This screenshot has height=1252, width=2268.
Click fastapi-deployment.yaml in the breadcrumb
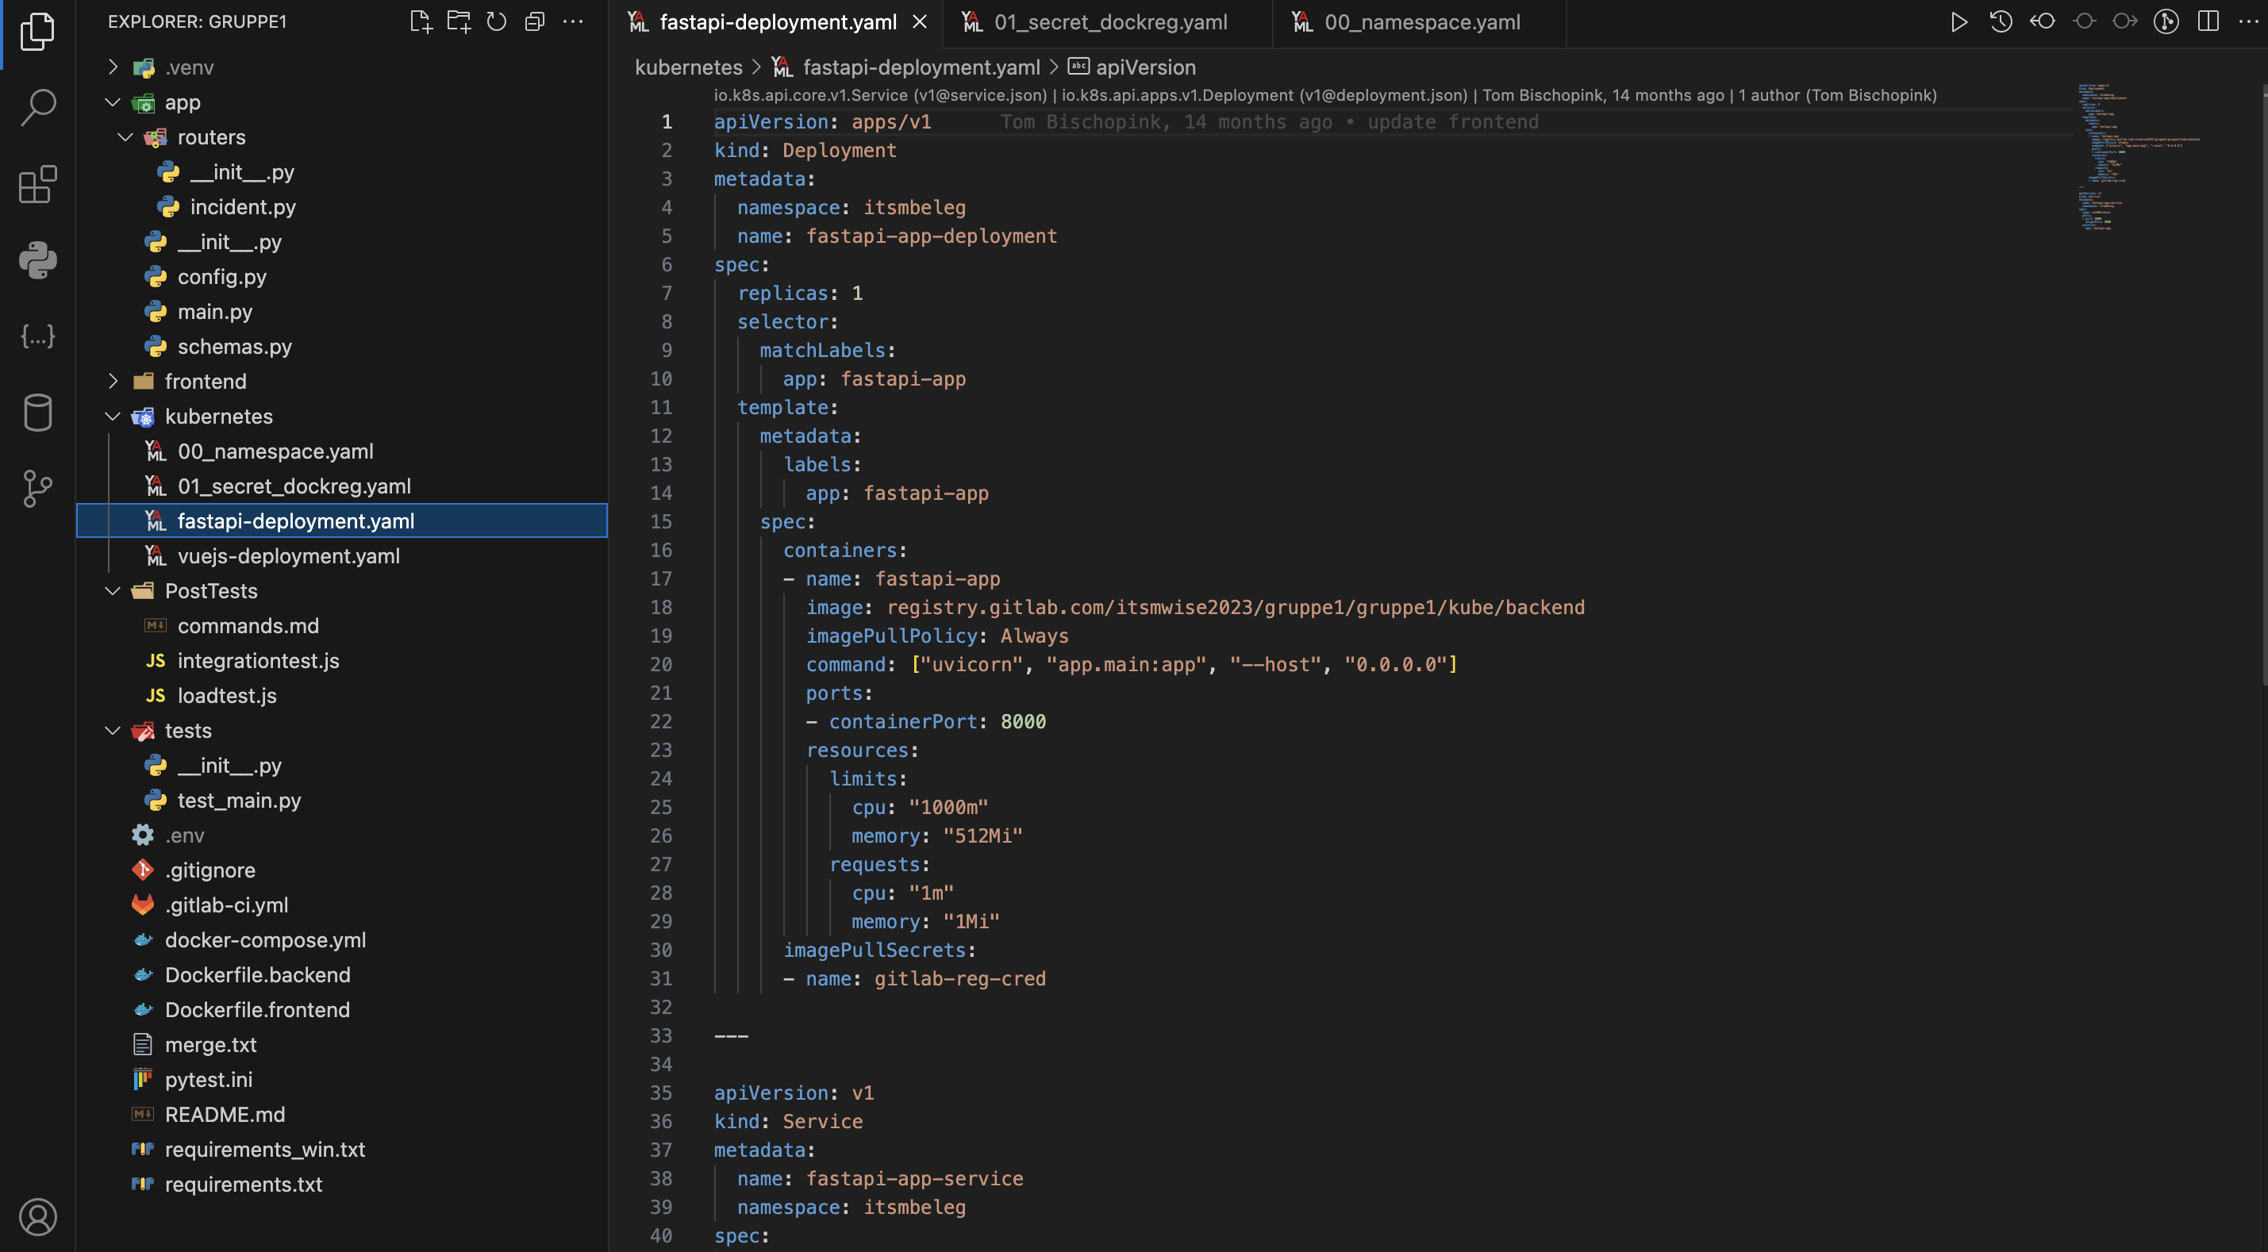tap(921, 67)
